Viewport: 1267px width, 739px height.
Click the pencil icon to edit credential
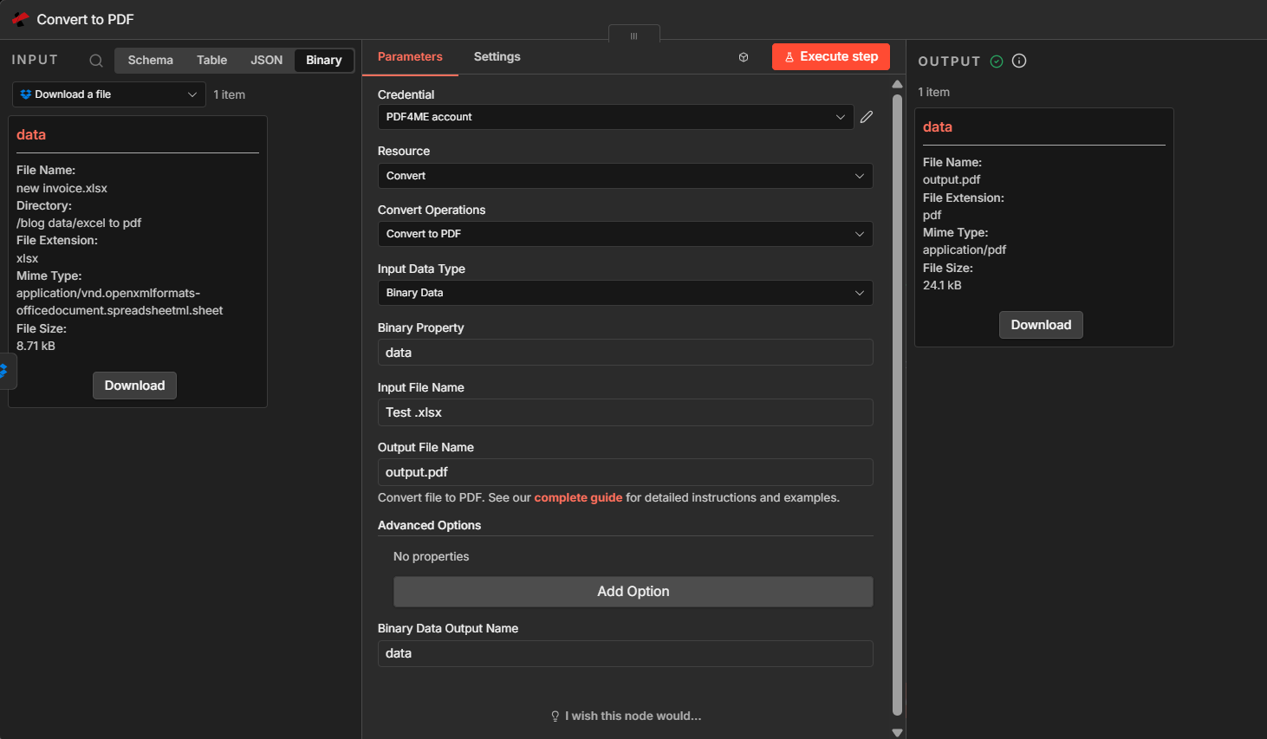point(866,117)
